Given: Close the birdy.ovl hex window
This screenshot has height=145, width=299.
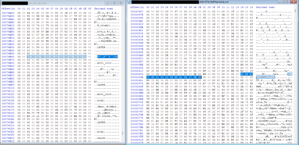Looking at the screenshot, I should (294, 2).
